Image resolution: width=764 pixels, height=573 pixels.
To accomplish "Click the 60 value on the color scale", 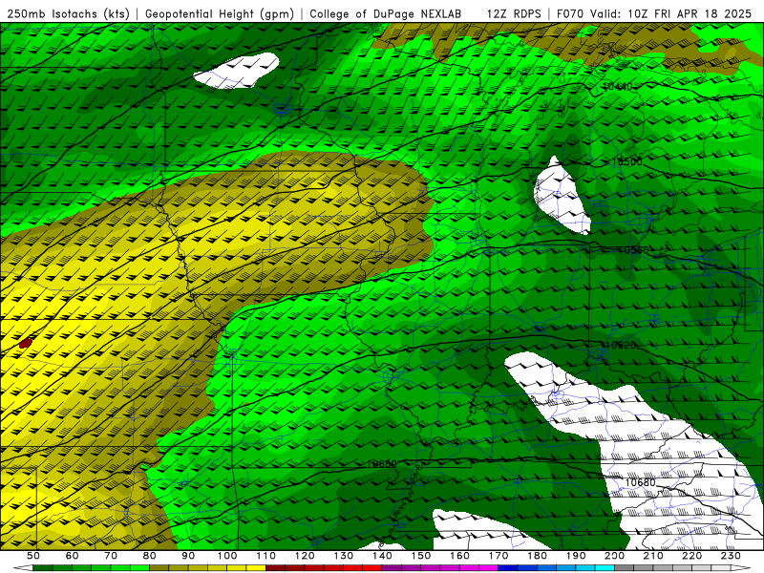I will 73,556.
